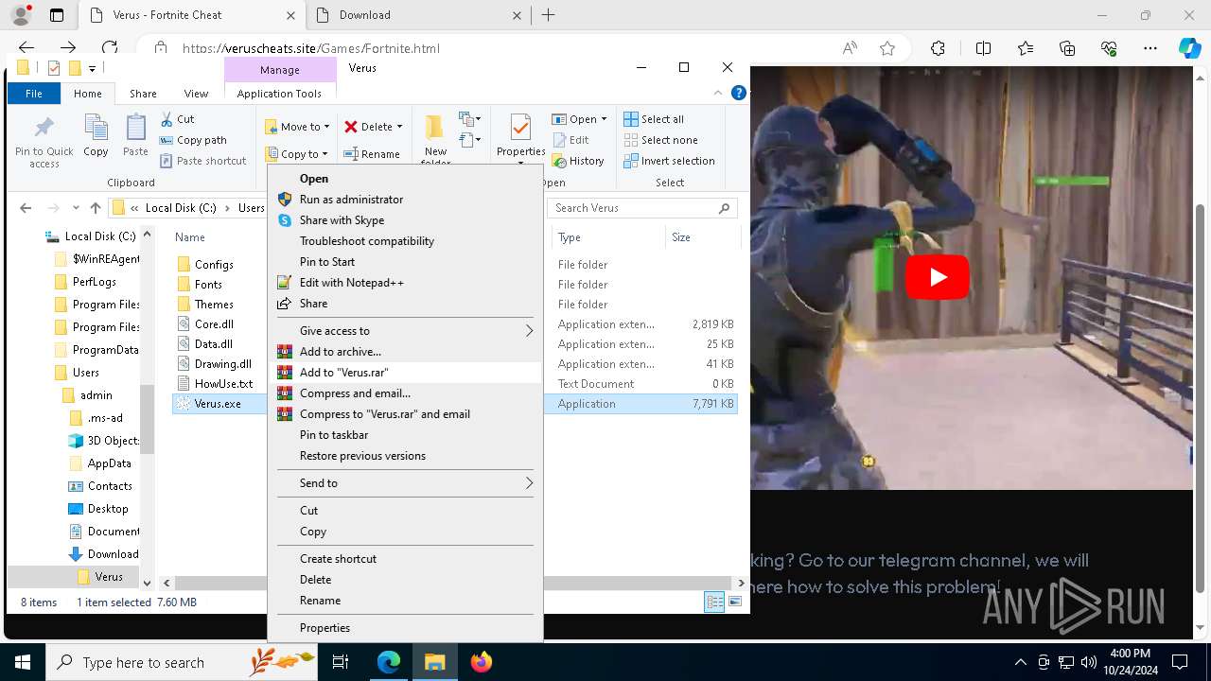Click Task View on the taskbar
The width and height of the screenshot is (1211, 681).
coord(341,662)
